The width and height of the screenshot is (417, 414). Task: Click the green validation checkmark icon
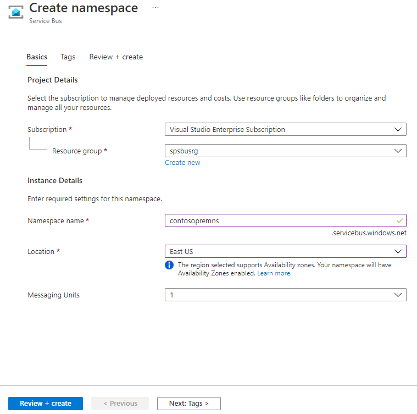tap(399, 220)
